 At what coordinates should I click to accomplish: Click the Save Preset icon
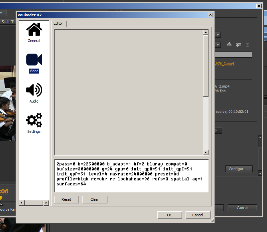pyautogui.click(x=229, y=45)
